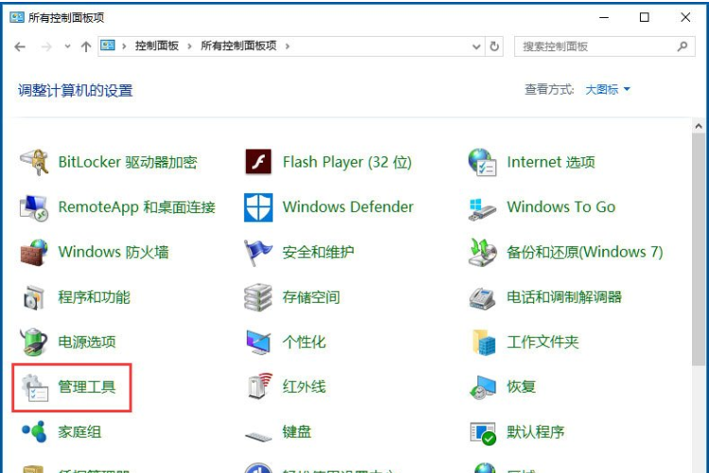This screenshot has height=473, width=709.
Task: Click the 恢复 recovery icon
Action: point(482,388)
